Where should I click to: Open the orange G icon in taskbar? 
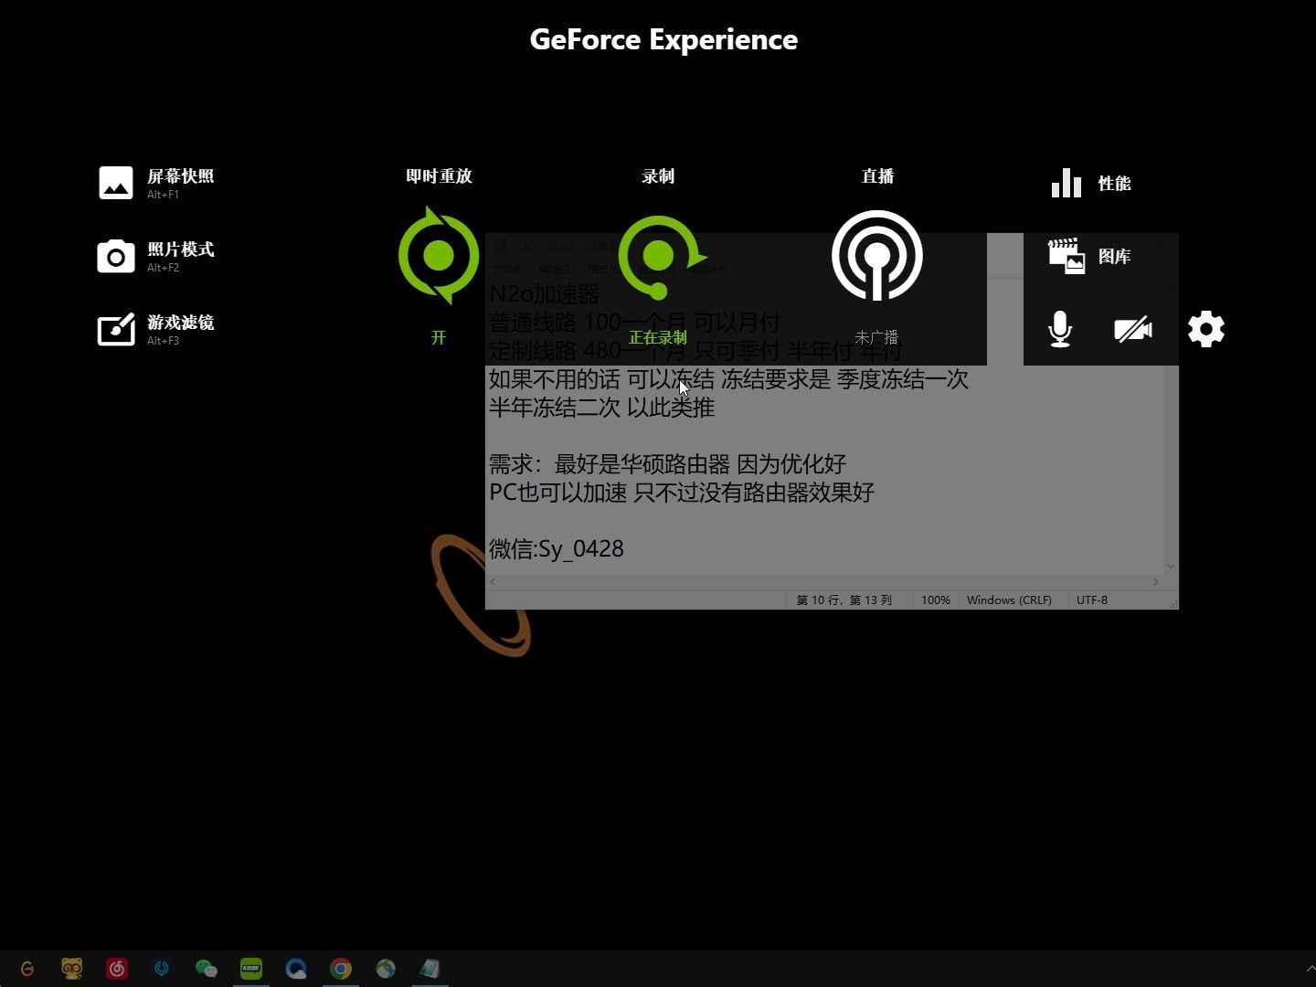[27, 969]
